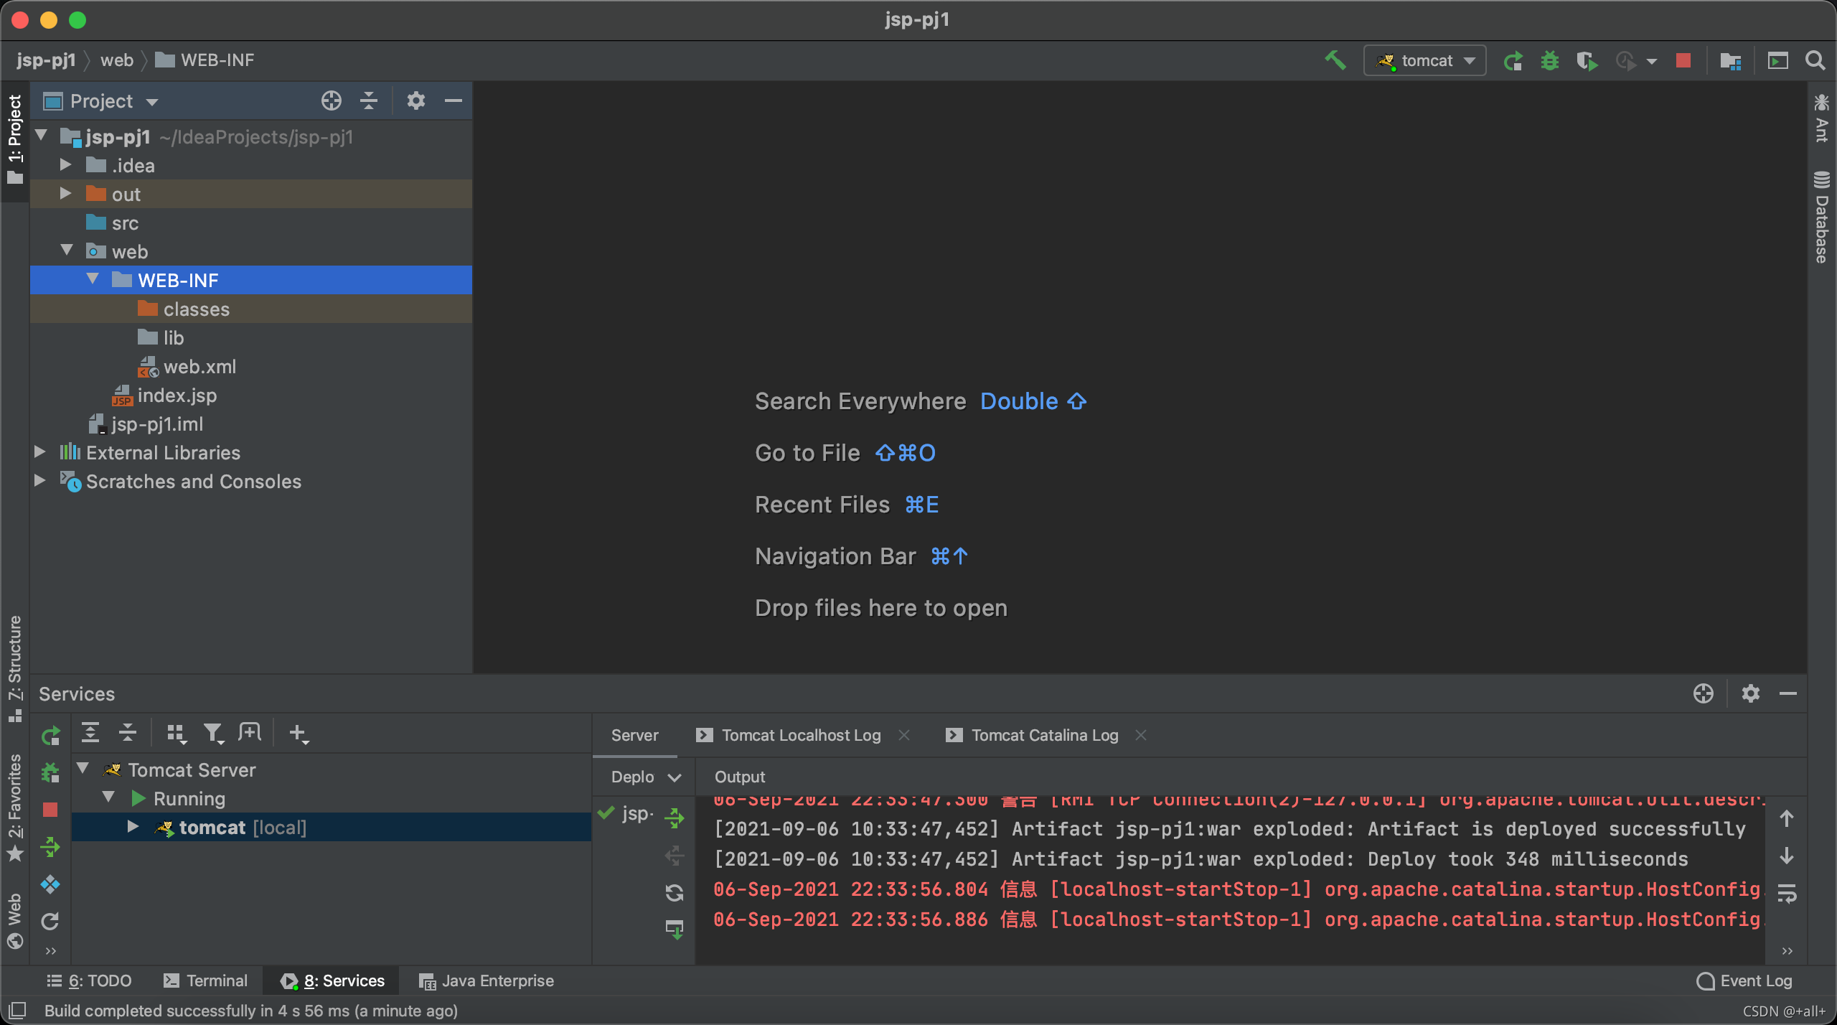The height and width of the screenshot is (1025, 1837).
Task: Click the red Stop button in top toolbar
Action: tap(1683, 60)
